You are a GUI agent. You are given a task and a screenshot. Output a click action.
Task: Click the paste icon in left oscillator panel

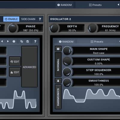[x=28, y=41]
